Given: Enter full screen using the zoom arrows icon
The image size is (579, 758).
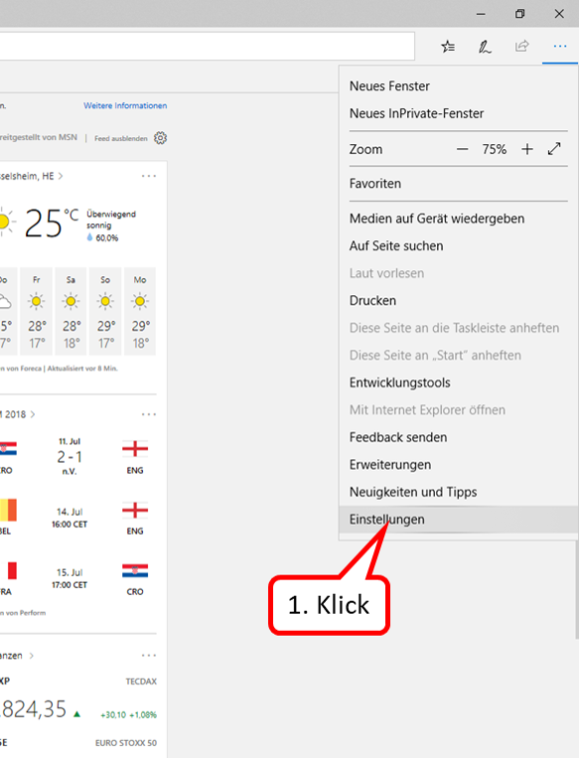Looking at the screenshot, I should click(554, 149).
